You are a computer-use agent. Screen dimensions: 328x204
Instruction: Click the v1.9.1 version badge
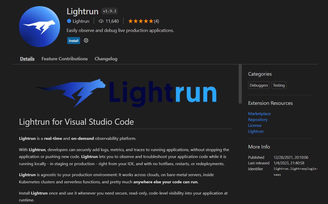(110, 11)
